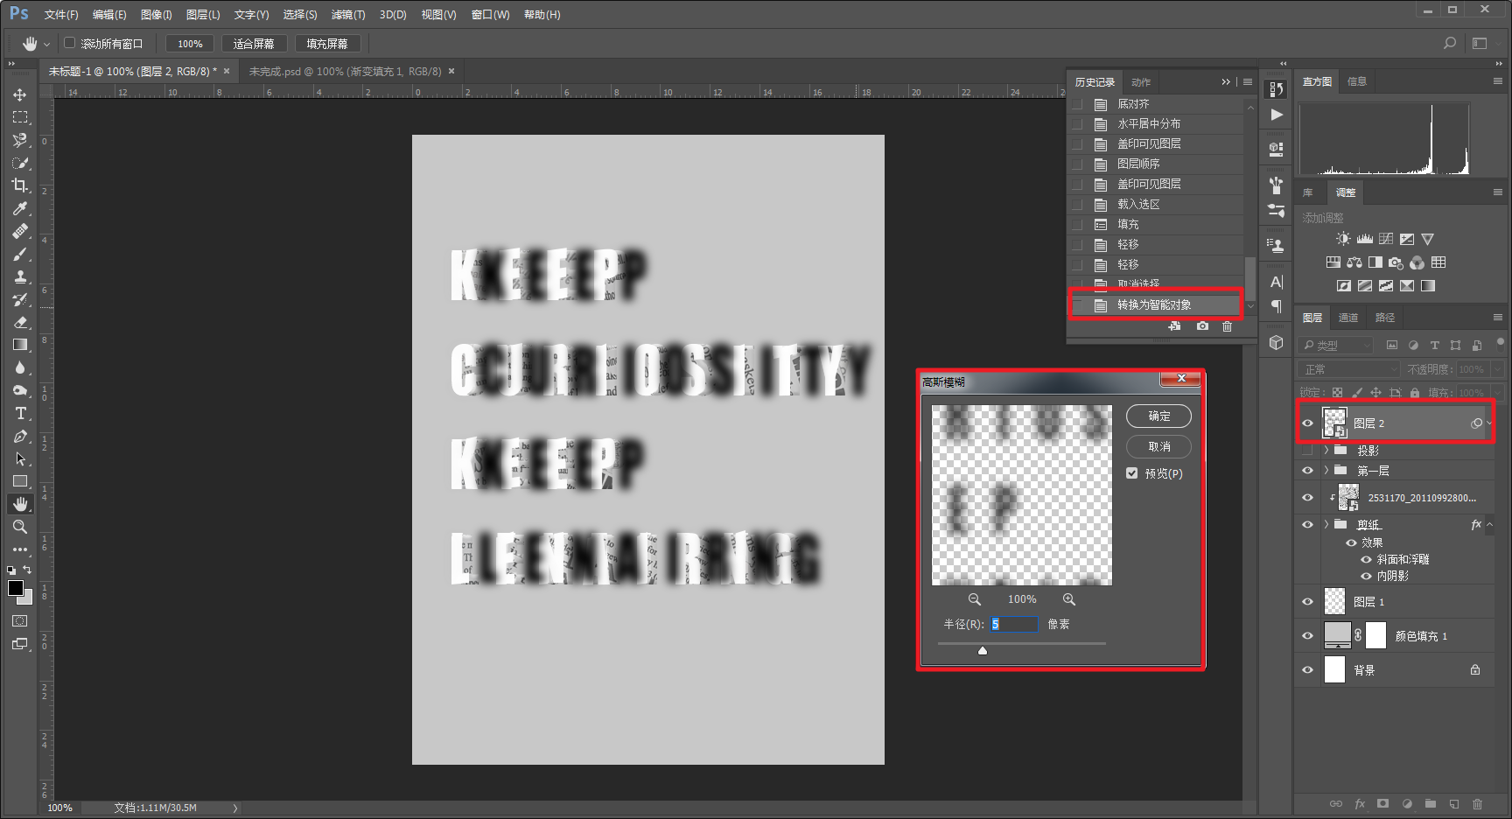The image size is (1512, 819).
Task: Open opacity value dropdown
Action: (1497, 369)
